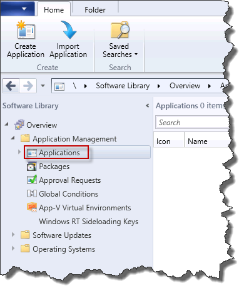Open App-V Virtual Environments node

[x=85, y=208]
